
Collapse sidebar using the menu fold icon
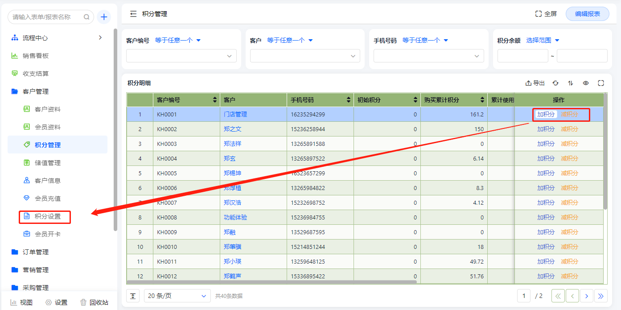tap(133, 14)
